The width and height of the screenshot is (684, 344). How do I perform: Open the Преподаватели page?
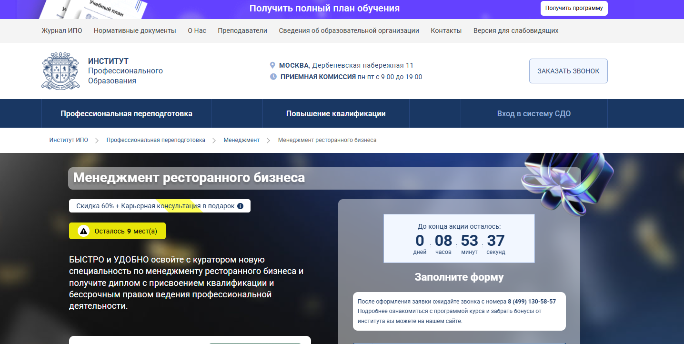coord(242,30)
